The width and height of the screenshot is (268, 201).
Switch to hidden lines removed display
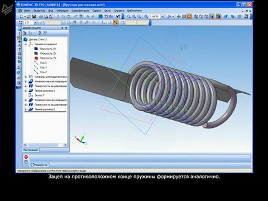click(201, 17)
